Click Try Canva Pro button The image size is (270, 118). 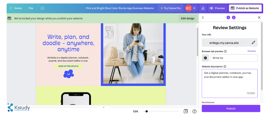pos(171,8)
